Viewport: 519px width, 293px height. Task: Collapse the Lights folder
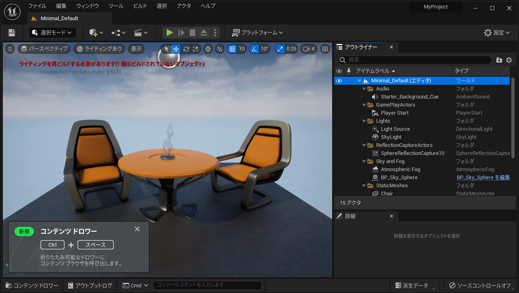click(364, 121)
